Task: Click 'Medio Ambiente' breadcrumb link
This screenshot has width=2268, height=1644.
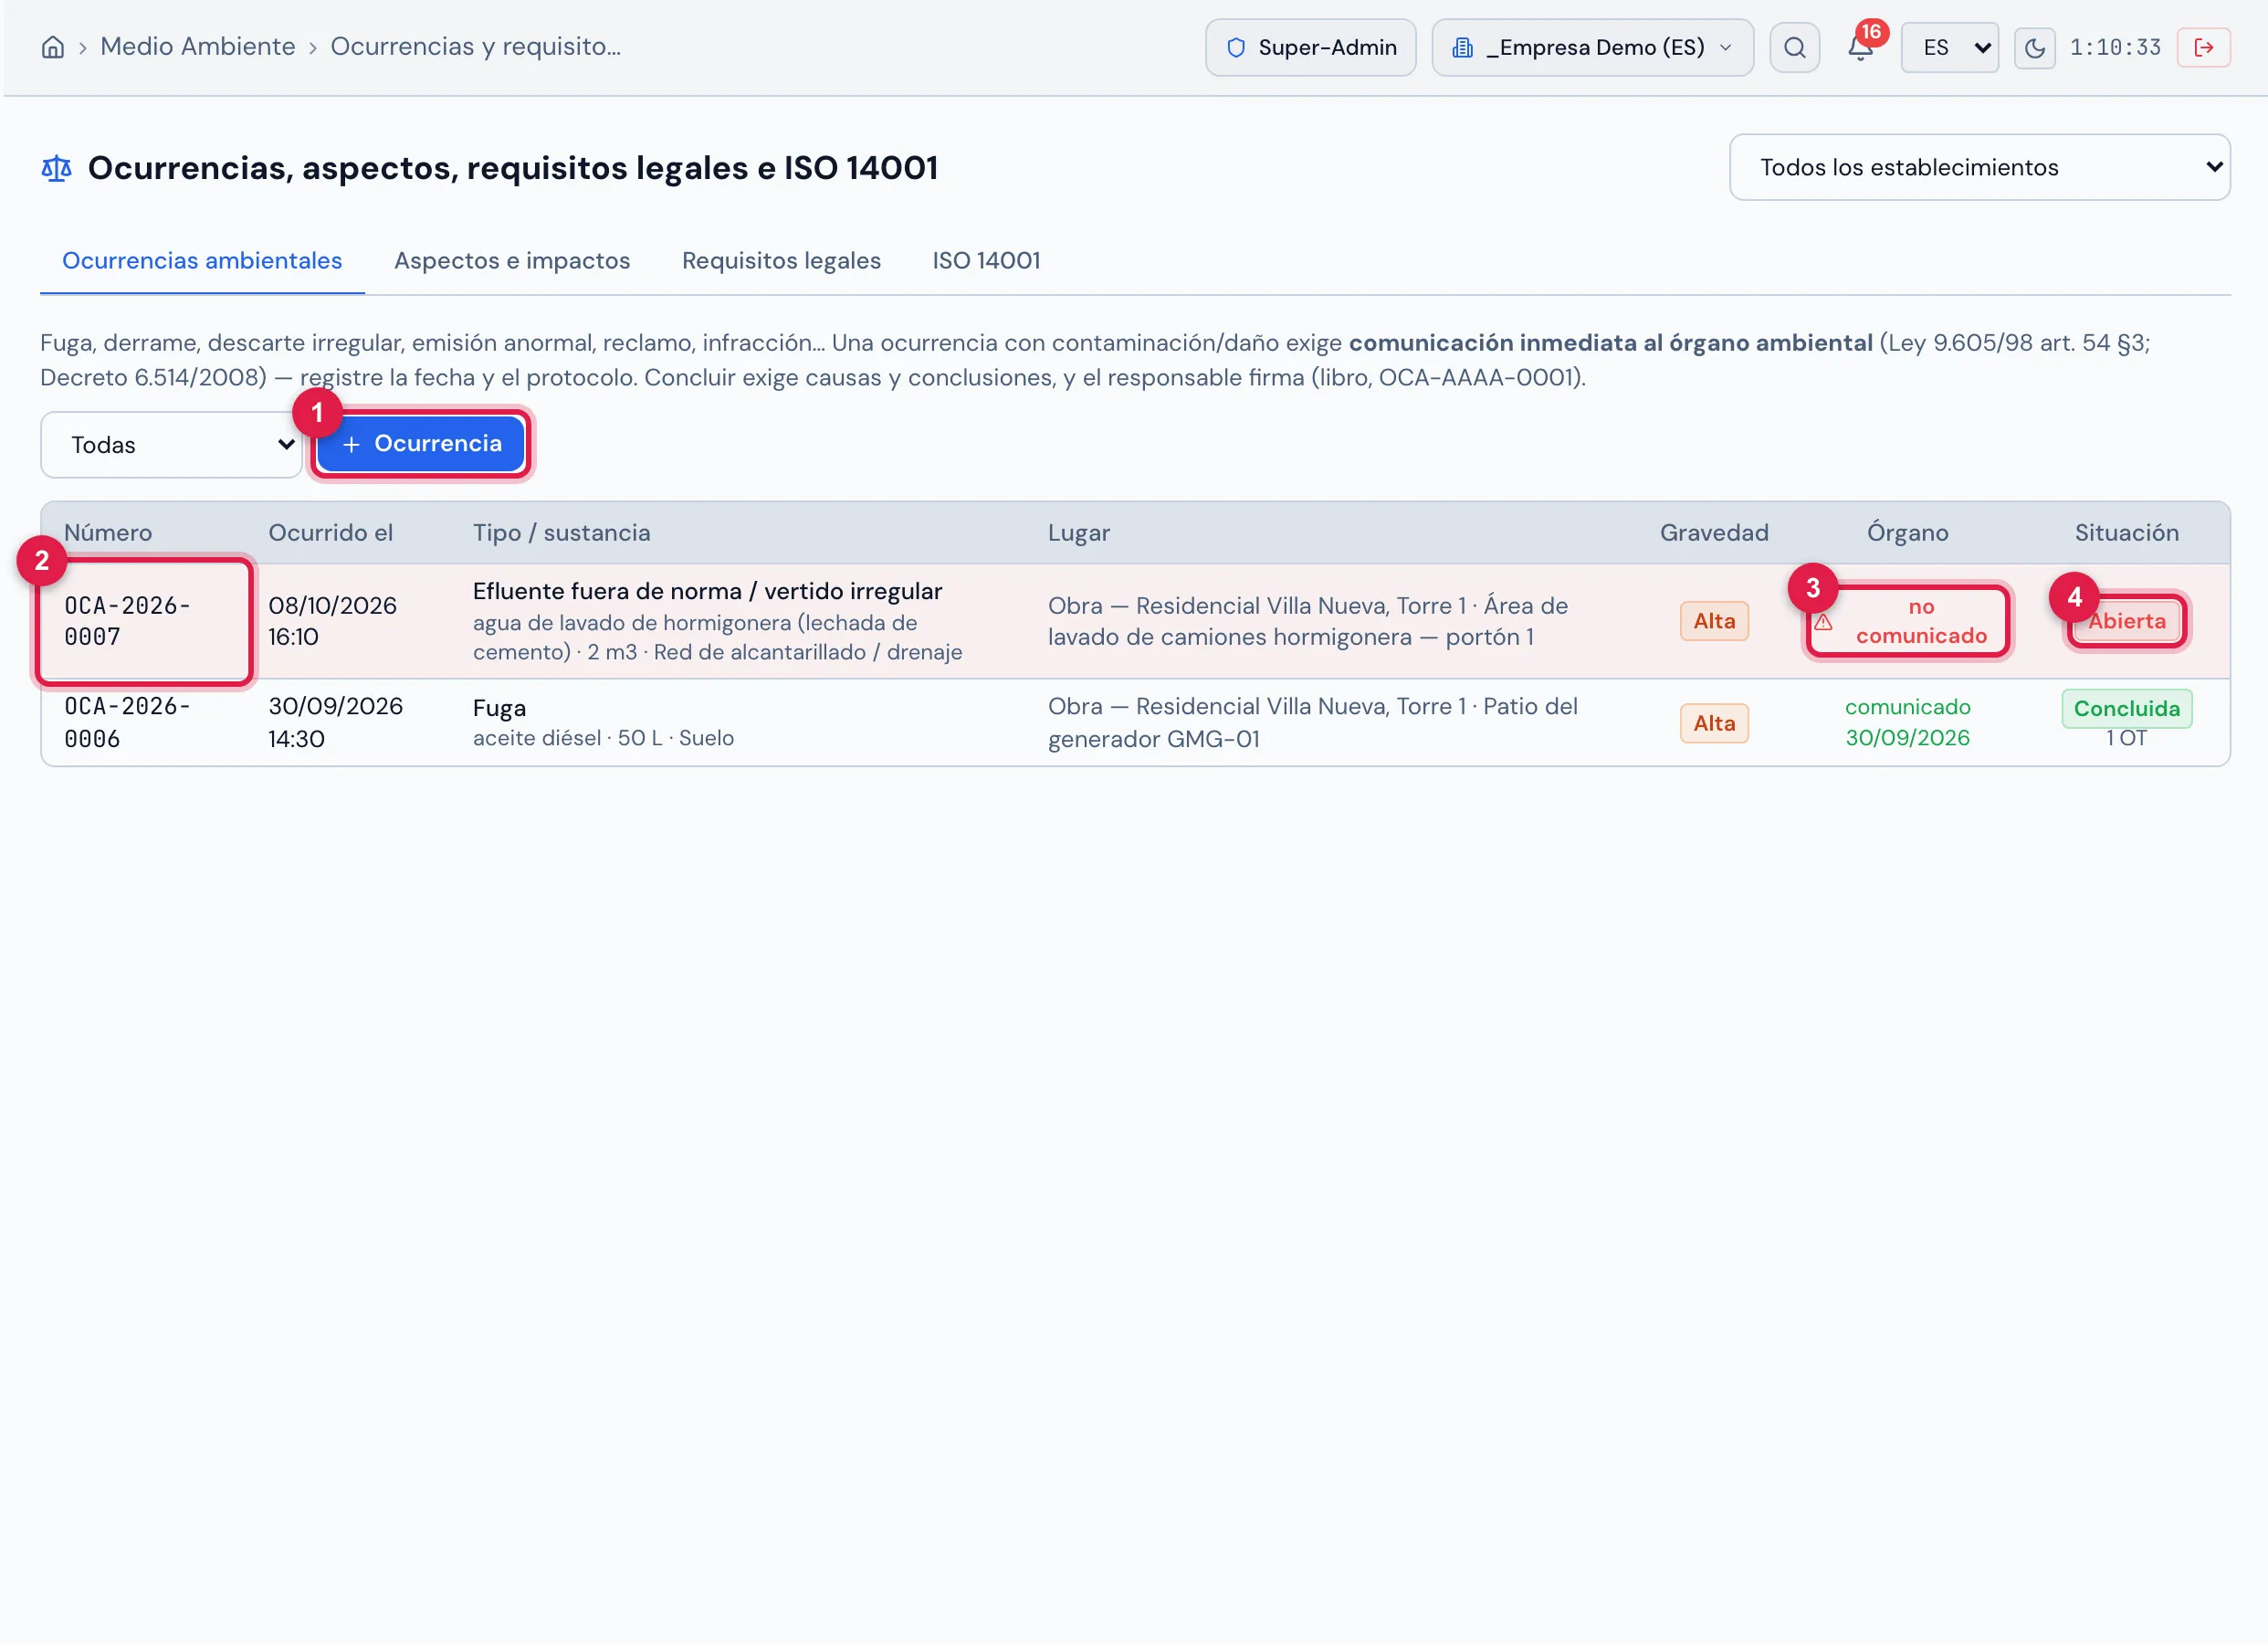Action: (x=198, y=47)
